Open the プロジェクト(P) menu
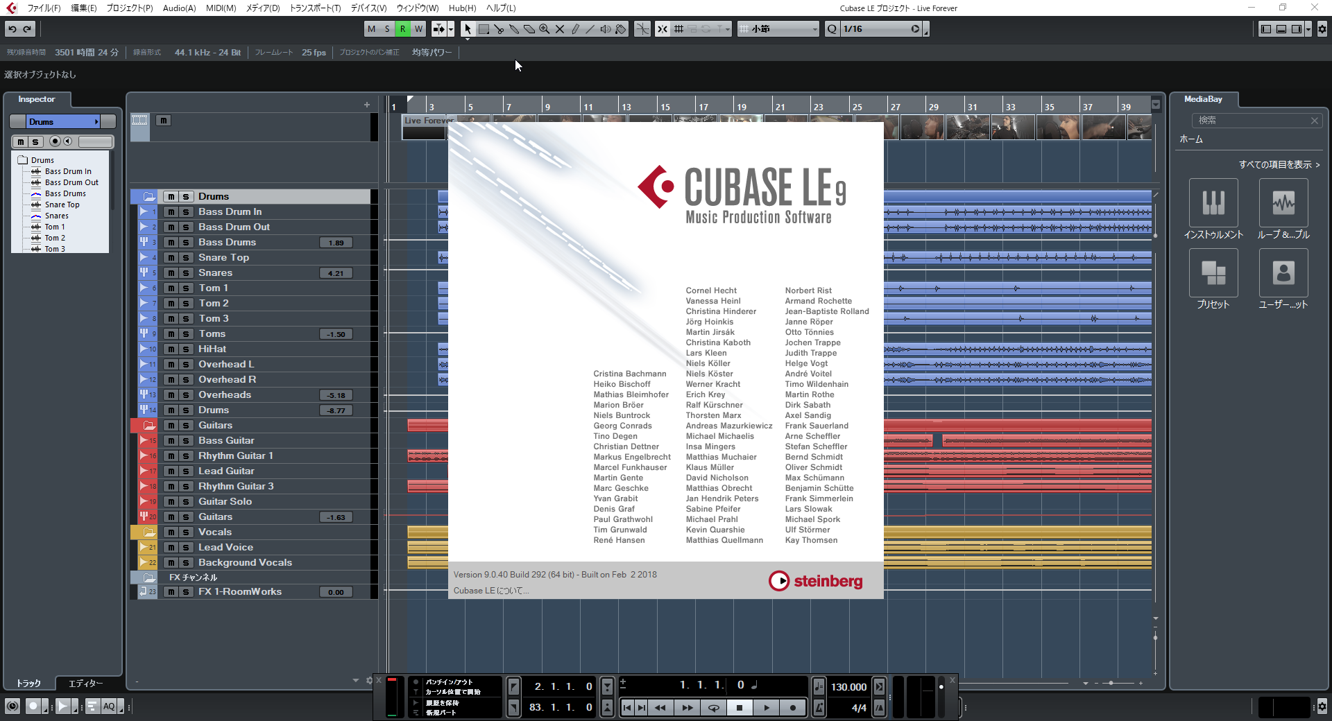 pos(130,8)
